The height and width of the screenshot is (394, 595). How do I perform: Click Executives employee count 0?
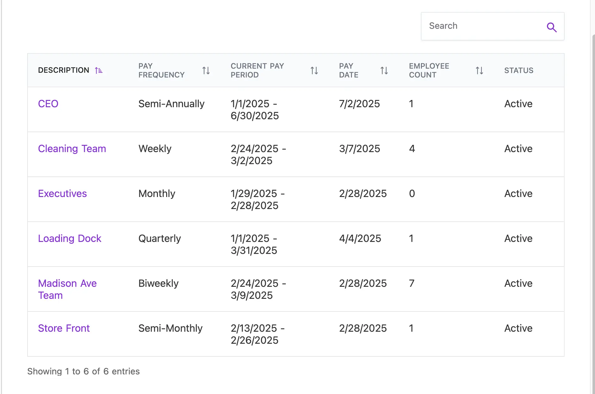(x=412, y=194)
